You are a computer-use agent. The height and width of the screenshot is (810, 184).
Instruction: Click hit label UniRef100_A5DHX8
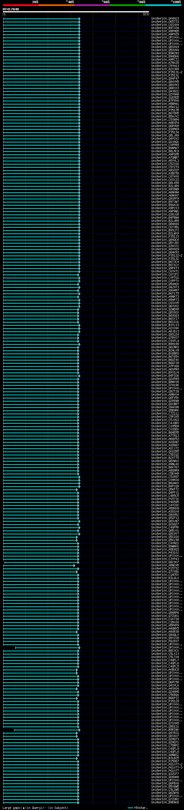click(165, 509)
